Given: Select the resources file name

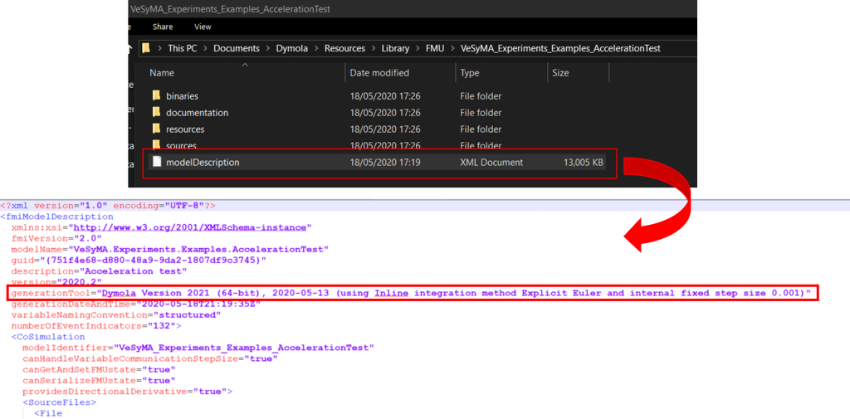Looking at the screenshot, I should [x=185, y=129].
